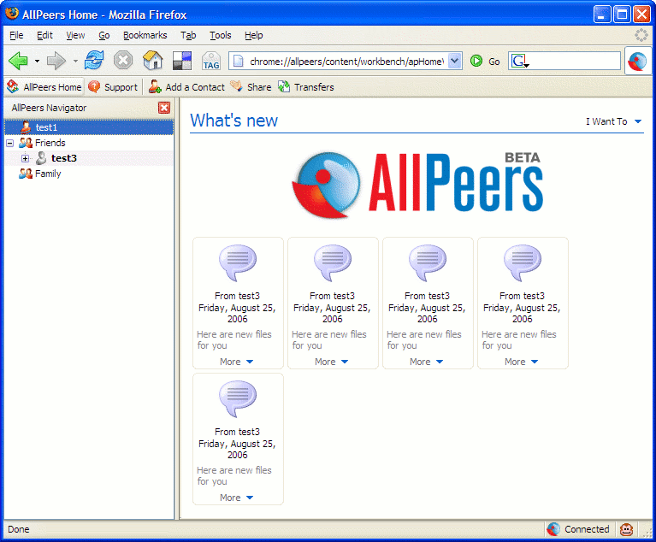Go back with the green Back arrow
This screenshot has height=542, width=656.
(x=18, y=61)
